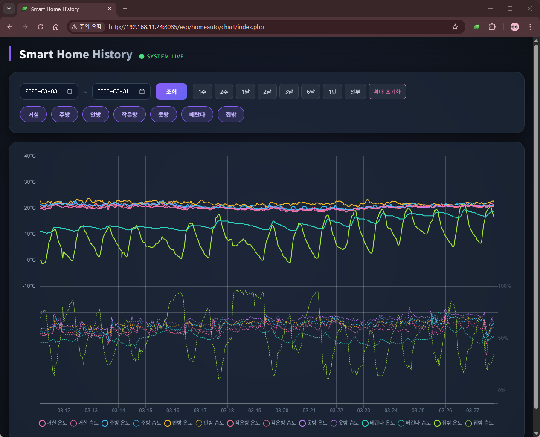Image resolution: width=540 pixels, height=437 pixels.
Task: Bookmark this page with star icon
Action: [x=455, y=27]
